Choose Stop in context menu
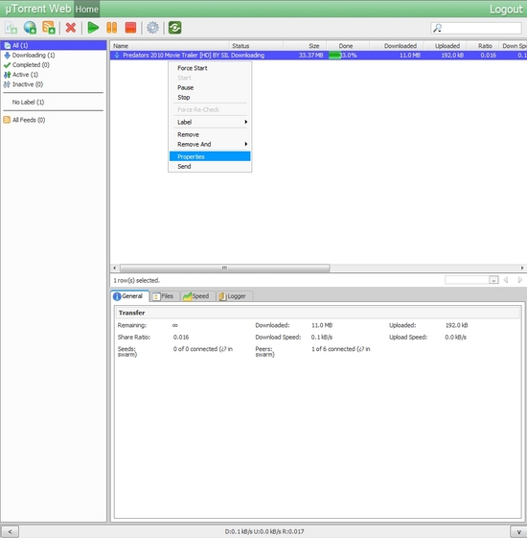Image resolution: width=527 pixels, height=538 pixels. pos(210,98)
